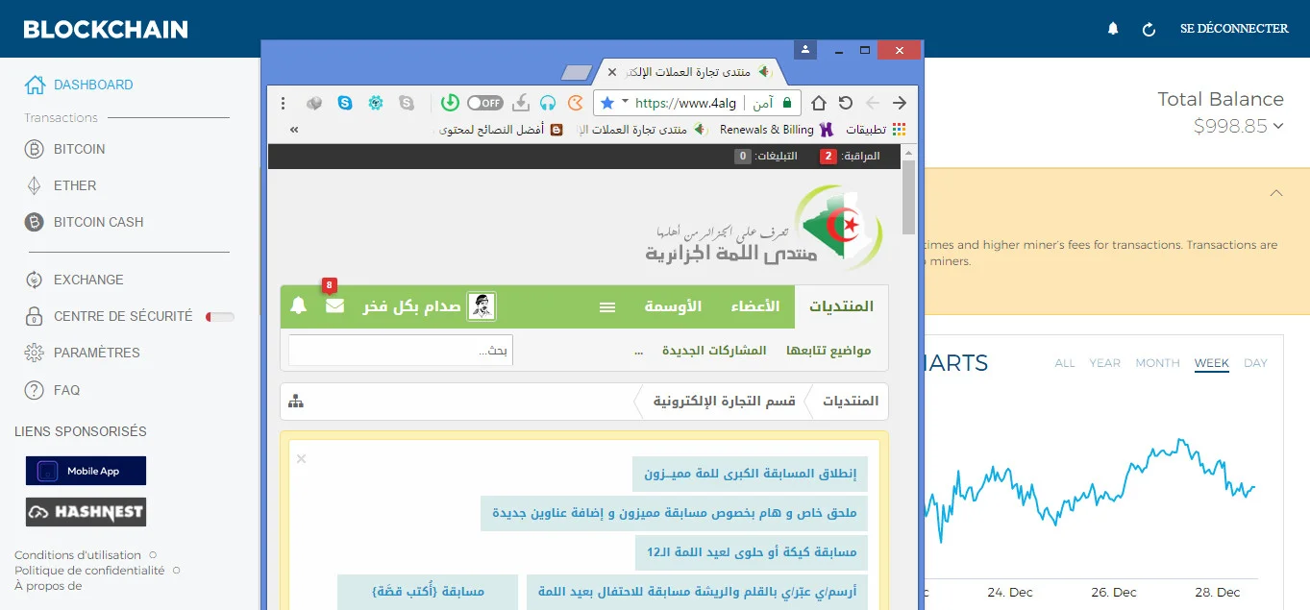Toggle the Centre de Sécurité progress indicator
This screenshot has height=610, width=1310.
(220, 317)
